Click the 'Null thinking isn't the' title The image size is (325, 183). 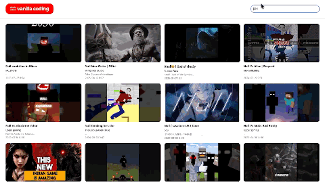click(100, 126)
